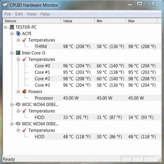Select the Core #2 row
Viewport: 164px width, 164px height.
[x=97, y=79]
